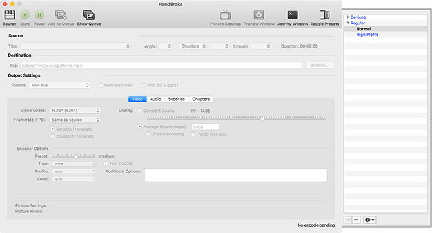Open the Picture Settings TV icon
The image size is (432, 233).
coord(226,15)
